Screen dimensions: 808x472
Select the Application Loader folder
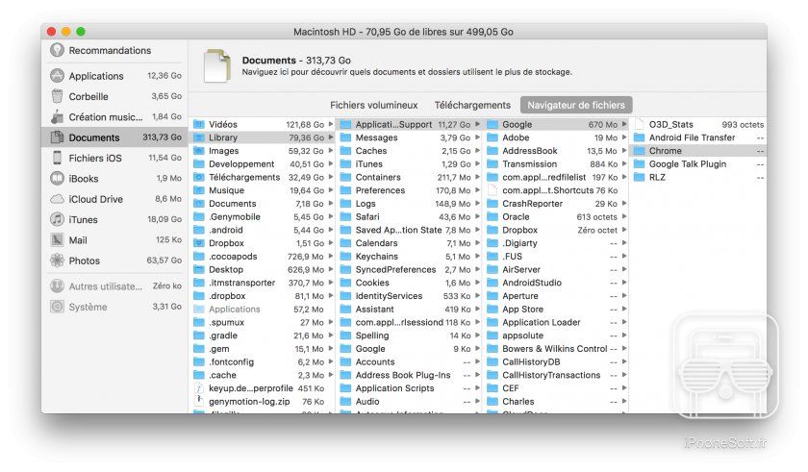point(556,322)
